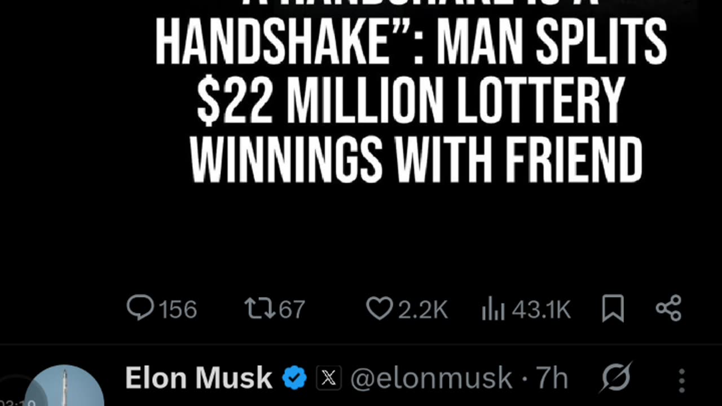The height and width of the screenshot is (406, 722).
Task: Open the @elonmusk handle link
Action: coord(432,378)
